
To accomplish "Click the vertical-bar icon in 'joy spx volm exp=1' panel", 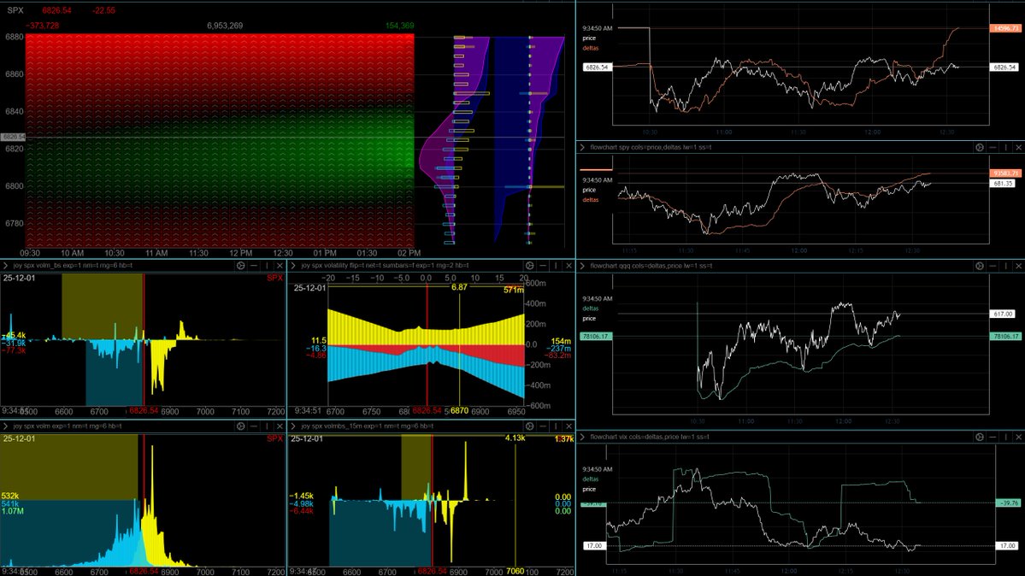I will point(267,426).
